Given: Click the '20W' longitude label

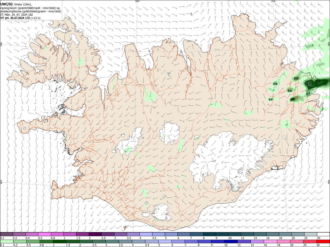Looking at the screenshot, I should pyautogui.click(x=137, y=1).
